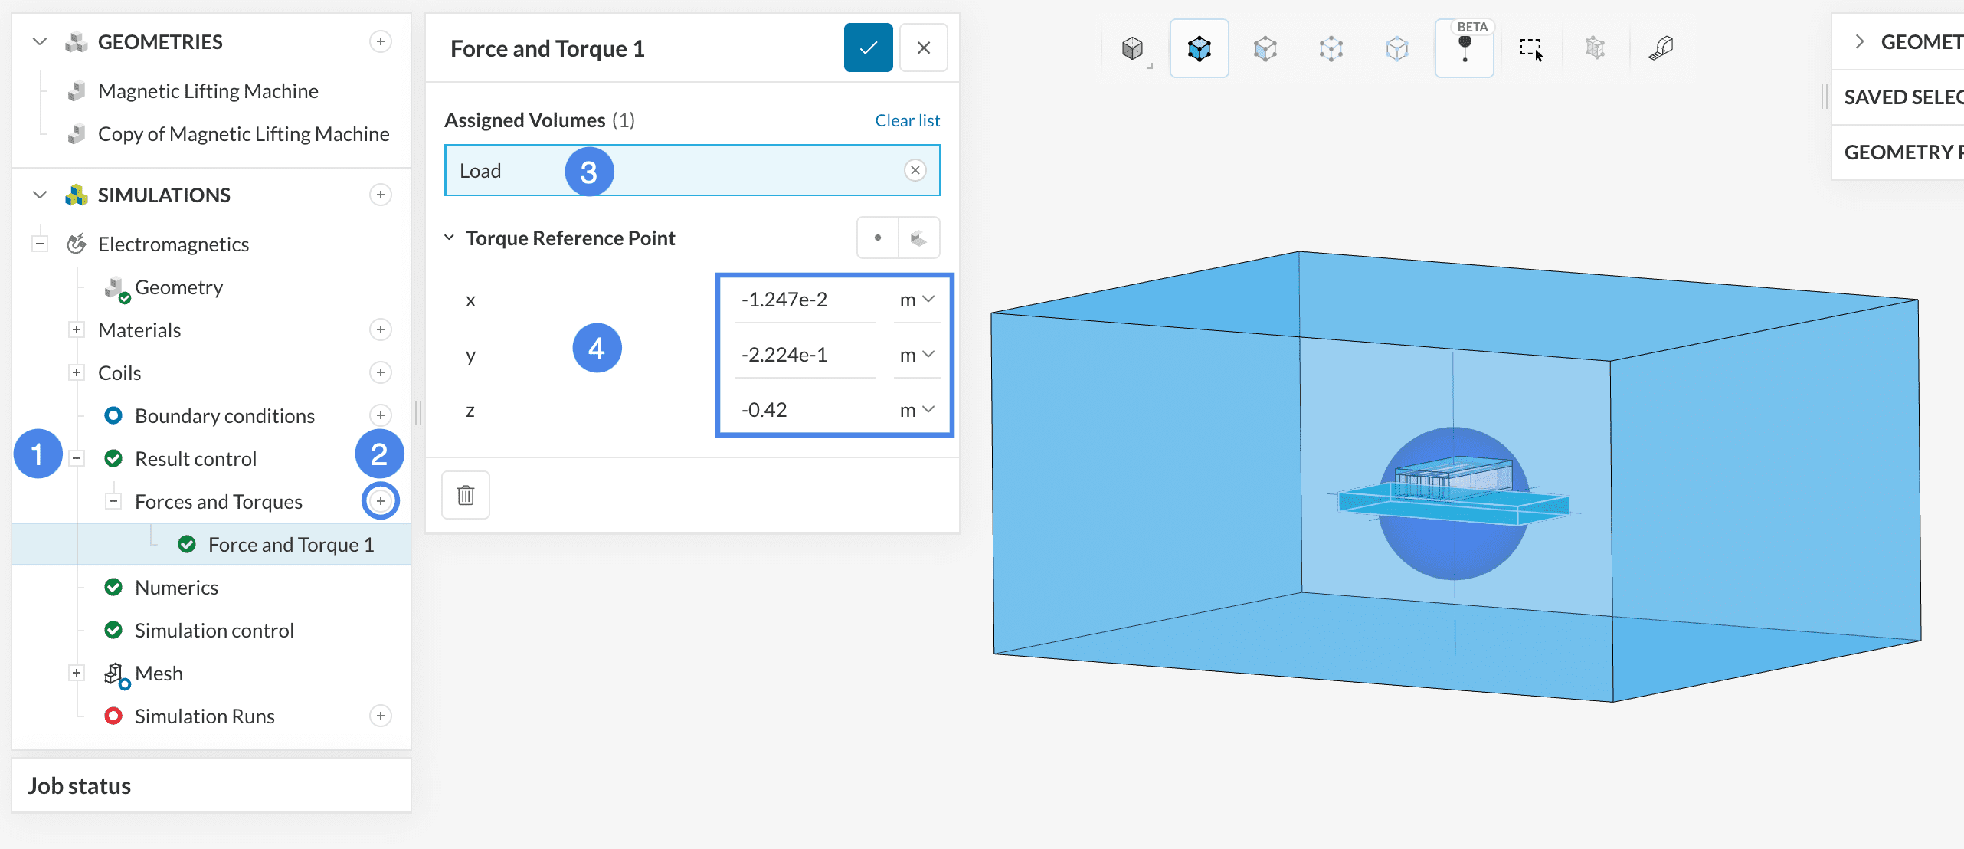
Task: Delete Force and Torque 1 with trash icon
Action: [x=466, y=495]
